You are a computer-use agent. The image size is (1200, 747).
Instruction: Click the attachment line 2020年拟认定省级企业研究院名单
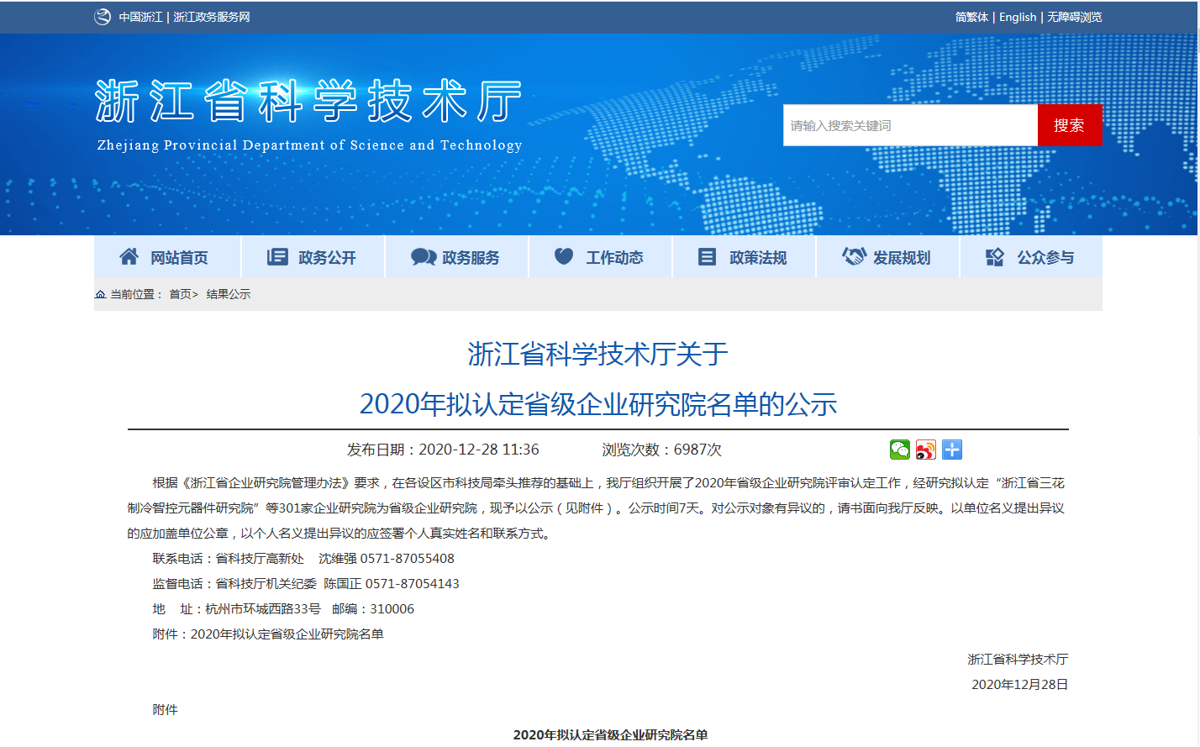point(287,634)
